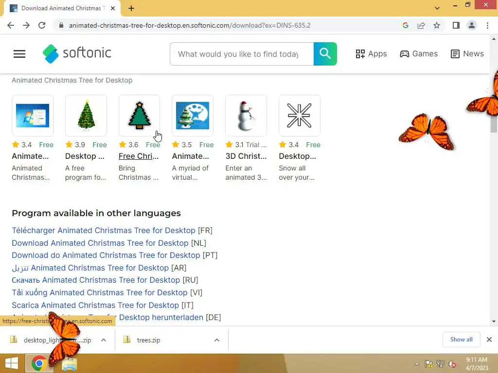Go back in Chrome
Screen dimensions: 498x373
pos(11,25)
